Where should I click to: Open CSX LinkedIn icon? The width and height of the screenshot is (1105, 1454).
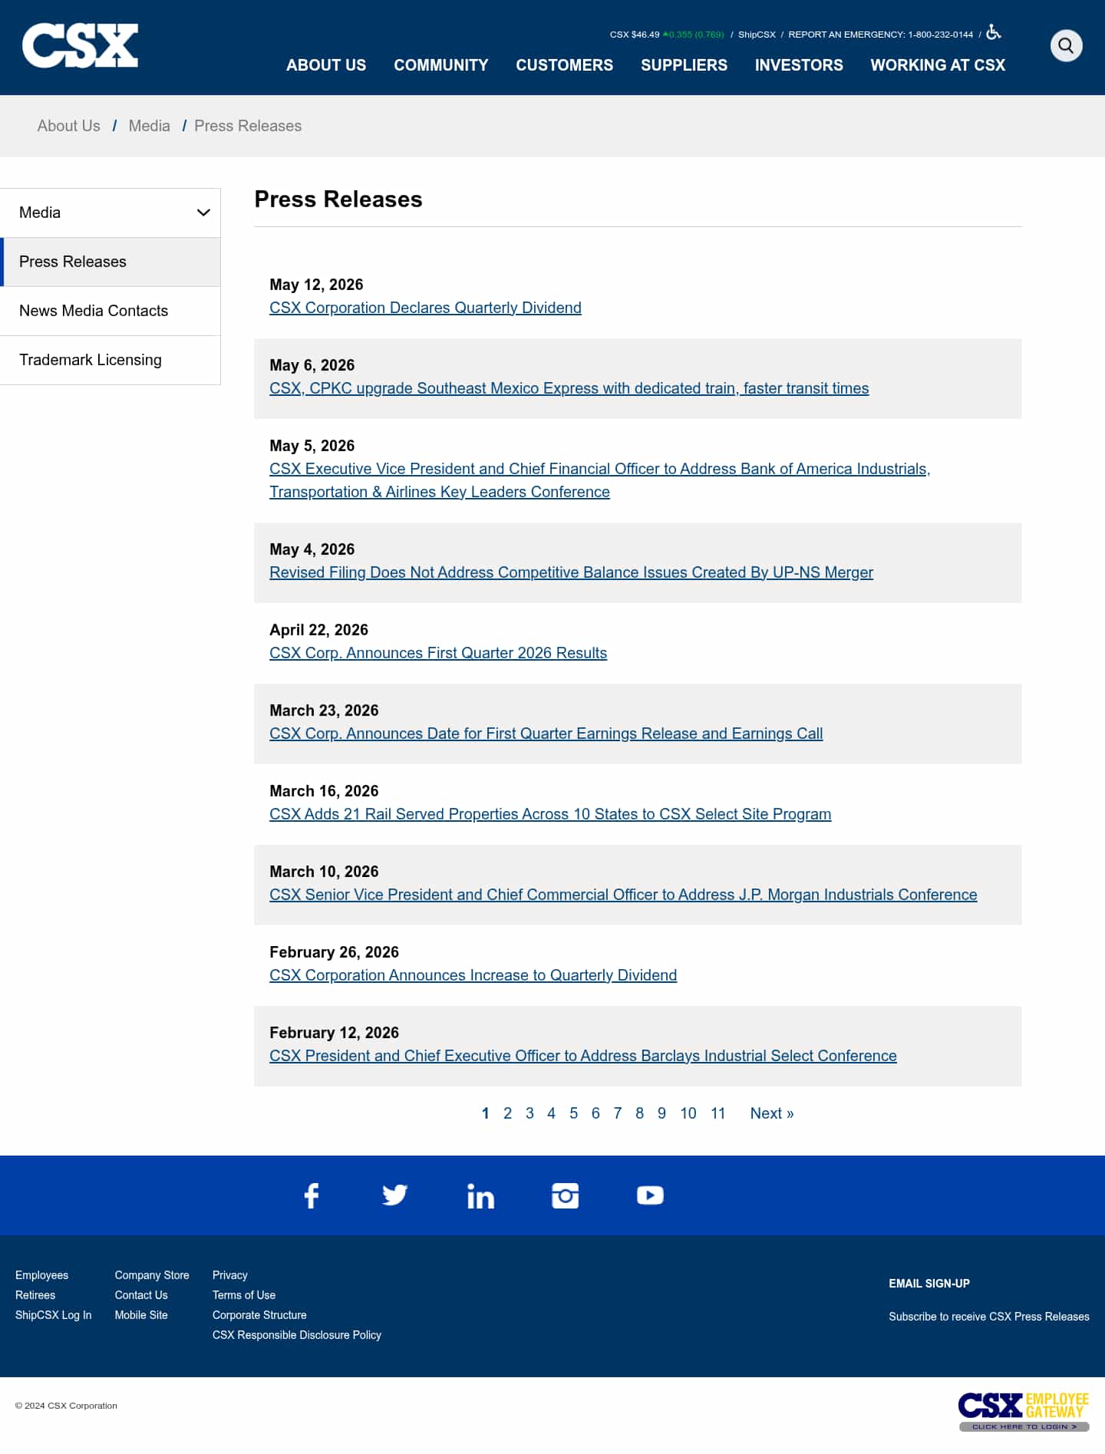click(480, 1195)
